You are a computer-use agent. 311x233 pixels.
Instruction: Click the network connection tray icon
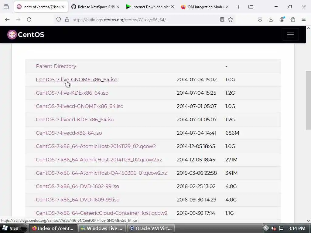point(281,228)
